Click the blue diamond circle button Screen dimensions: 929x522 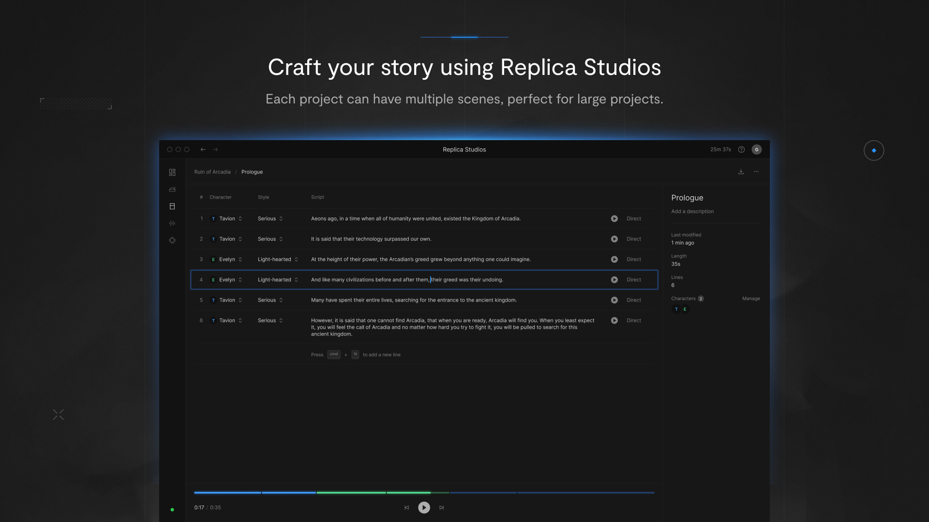pyautogui.click(x=874, y=151)
